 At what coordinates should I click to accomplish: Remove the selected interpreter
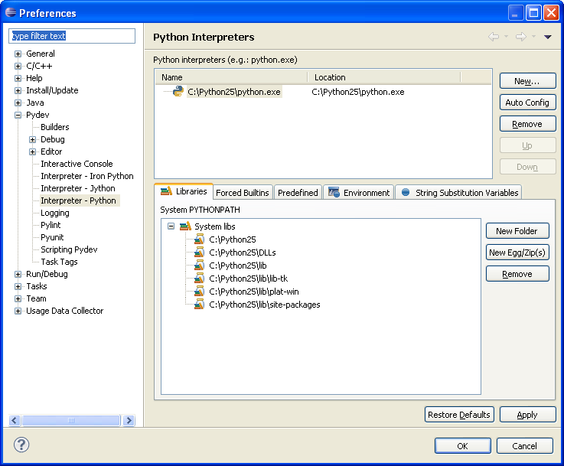(x=528, y=124)
